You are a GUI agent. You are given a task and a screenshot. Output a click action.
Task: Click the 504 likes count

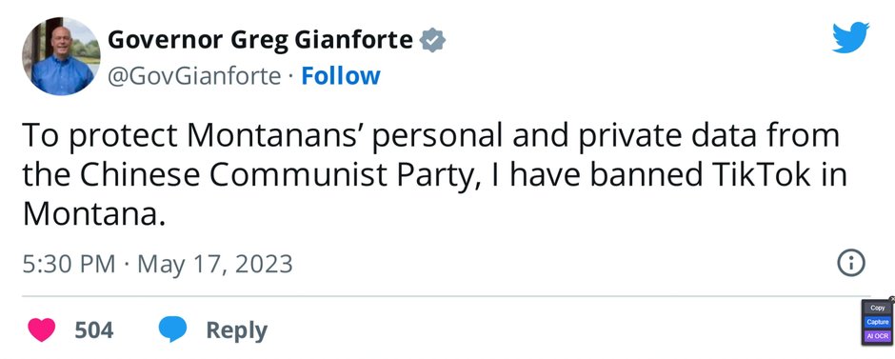point(94,329)
